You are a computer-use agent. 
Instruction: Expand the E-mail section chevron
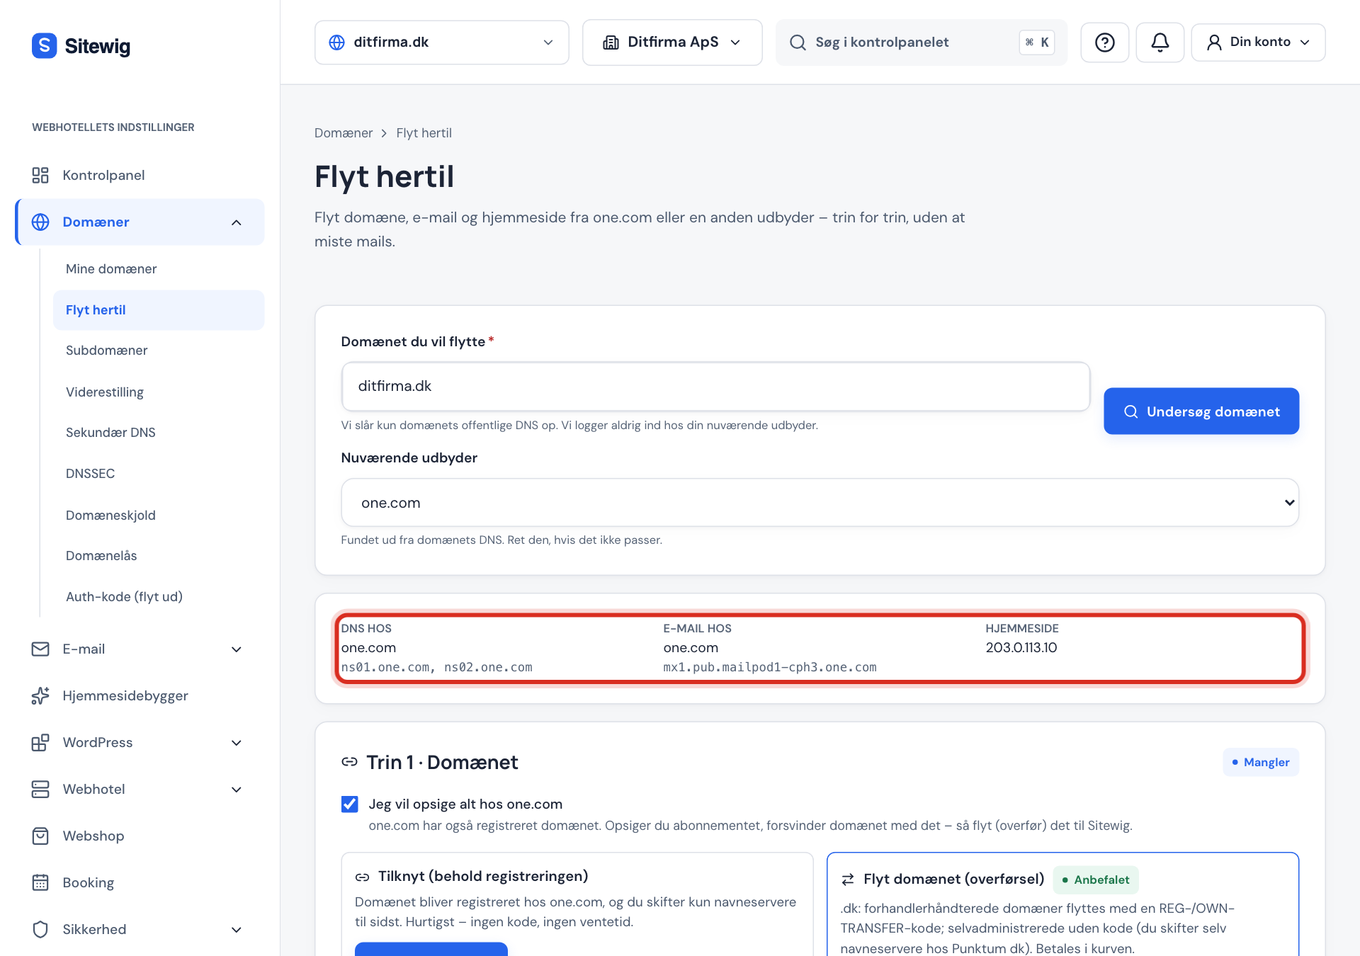237,649
